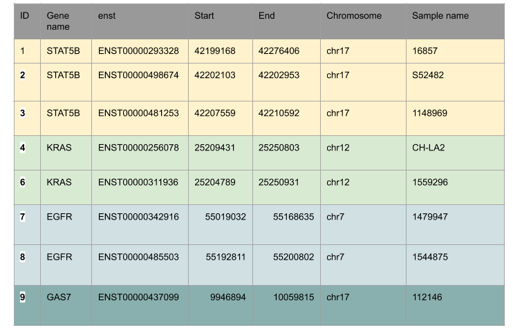The height and width of the screenshot is (332, 513).
Task: Click end value 55200802
Action: (x=293, y=257)
